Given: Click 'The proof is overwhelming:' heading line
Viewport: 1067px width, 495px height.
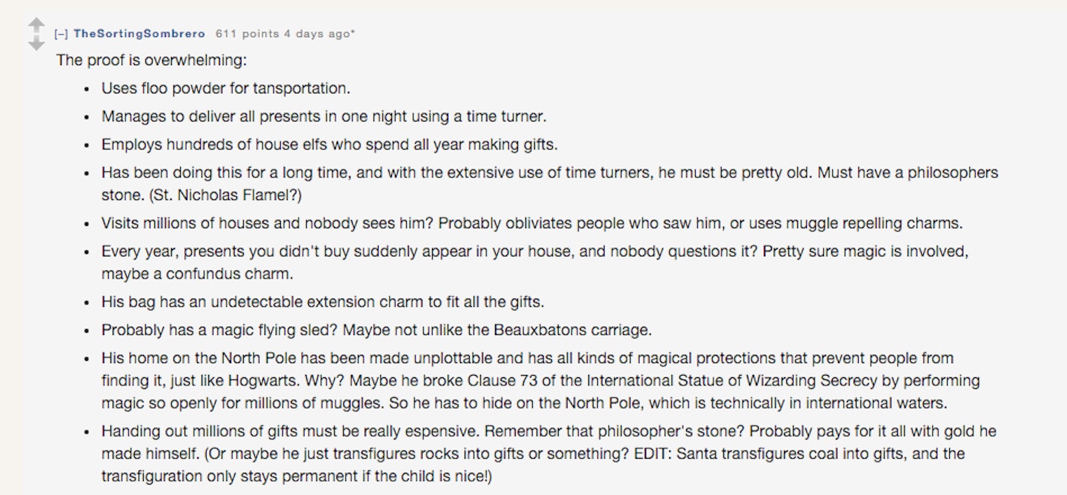Looking at the screenshot, I should [x=146, y=60].
